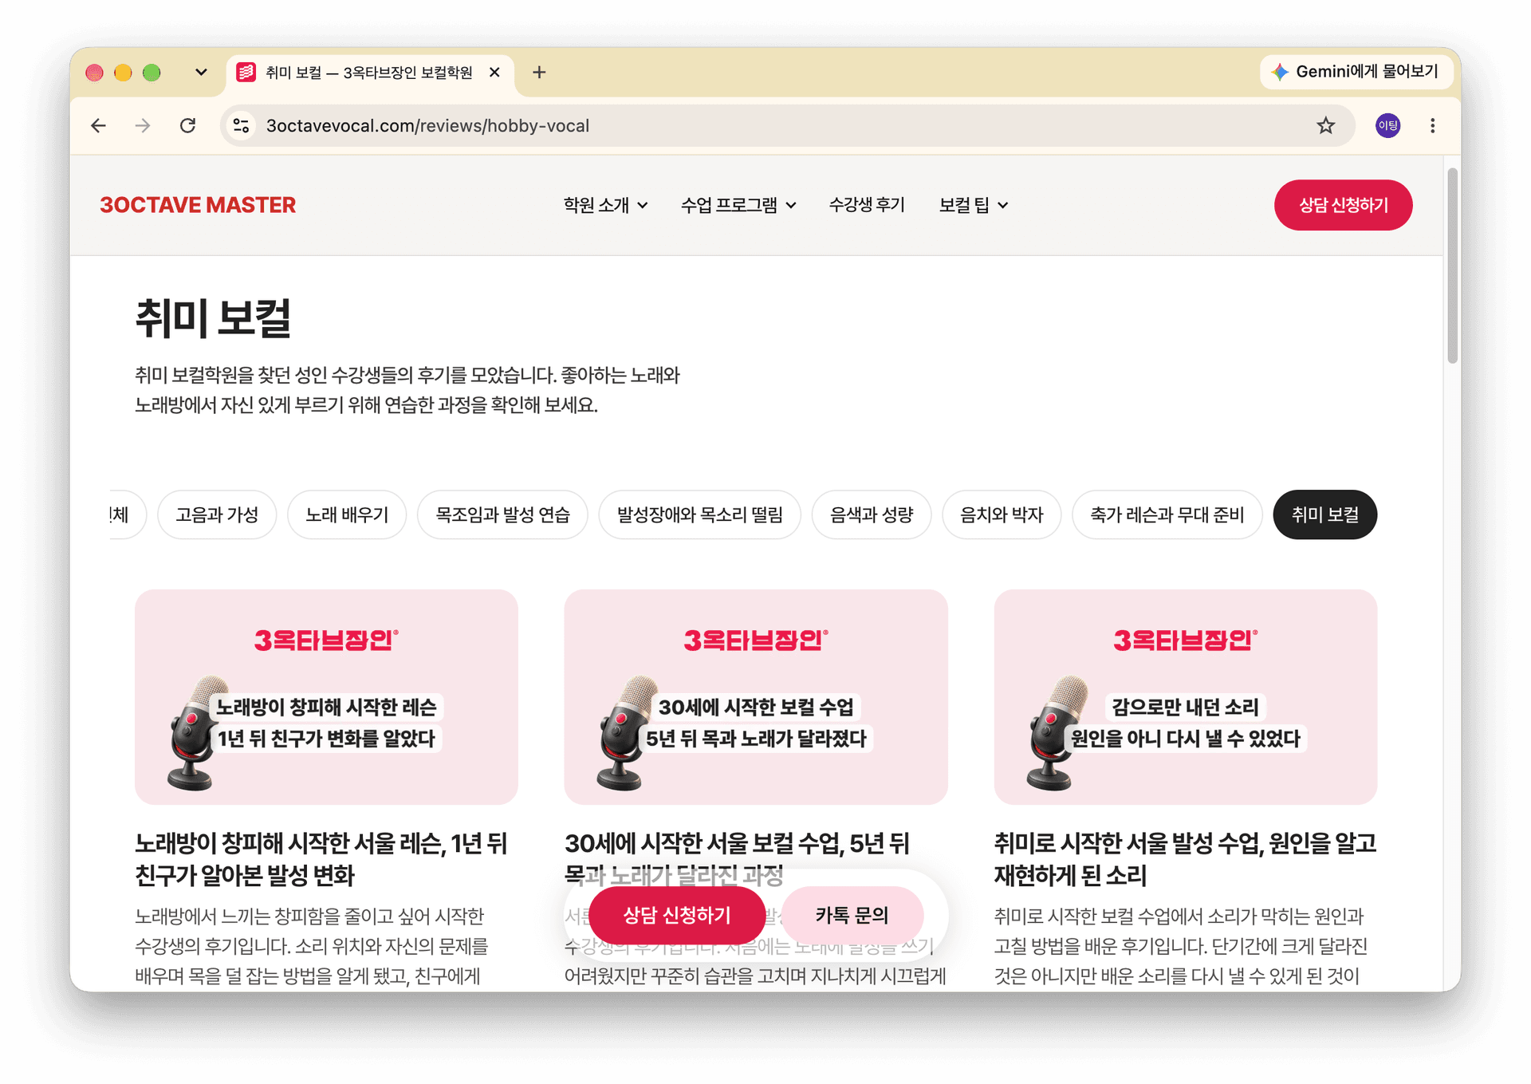Click the header 상담 신청하기 button
The width and height of the screenshot is (1531, 1084).
point(1343,205)
